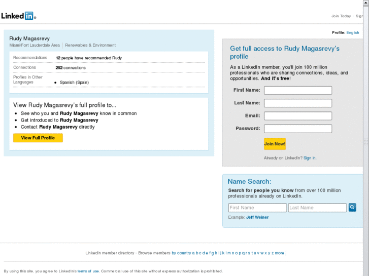The width and height of the screenshot is (369, 276).
Task: Click the Name Search First Name box
Action: pyautogui.click(x=257, y=208)
